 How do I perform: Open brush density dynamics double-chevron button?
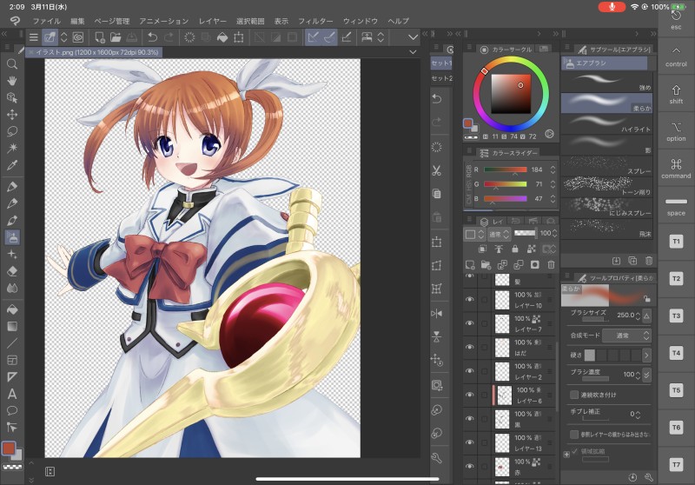point(646,375)
